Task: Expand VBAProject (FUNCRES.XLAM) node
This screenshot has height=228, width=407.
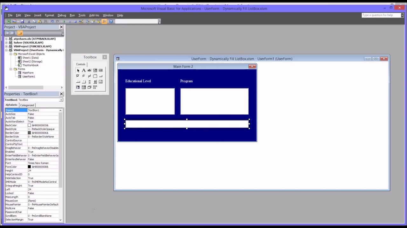Action: pos(6,47)
